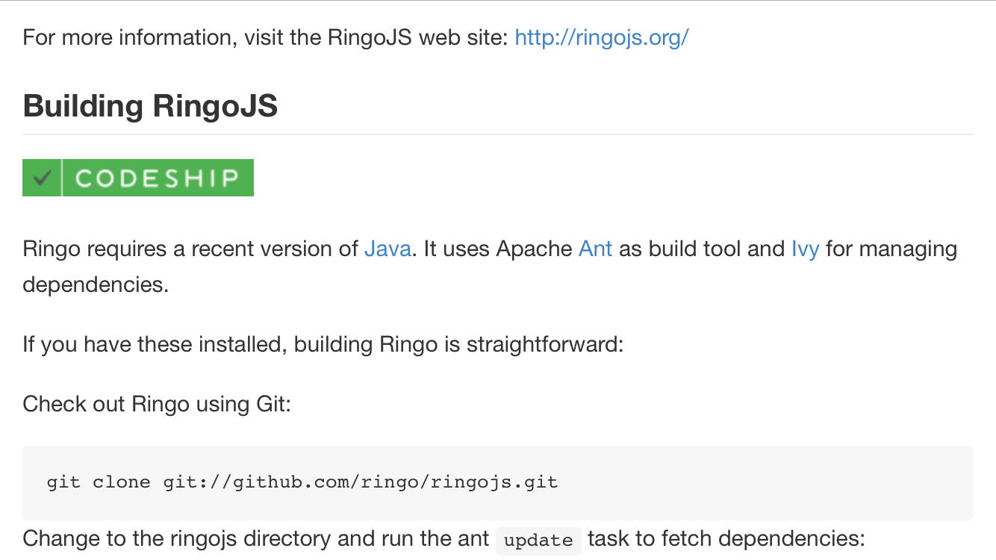Follow the Java link
This screenshot has width=996, height=560.
tap(387, 249)
